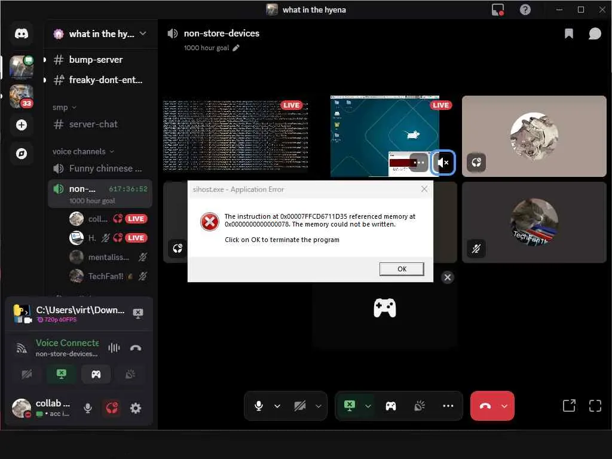Open the server-chat channel
This screenshot has height=459, width=612.
100,124
